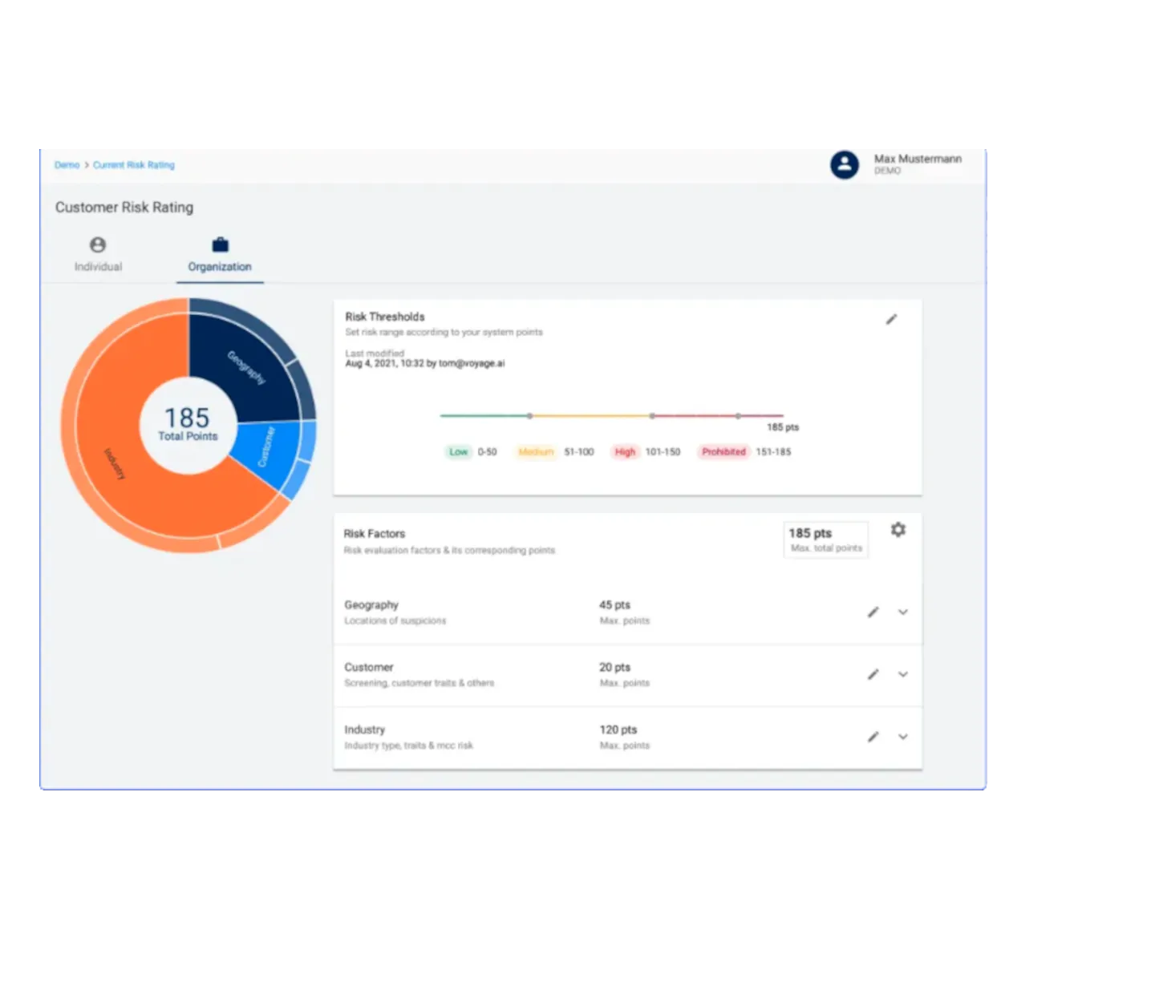Edit the Industry risk factor pencil
Image resolution: width=1155 pixels, height=986 pixels.
click(x=873, y=736)
